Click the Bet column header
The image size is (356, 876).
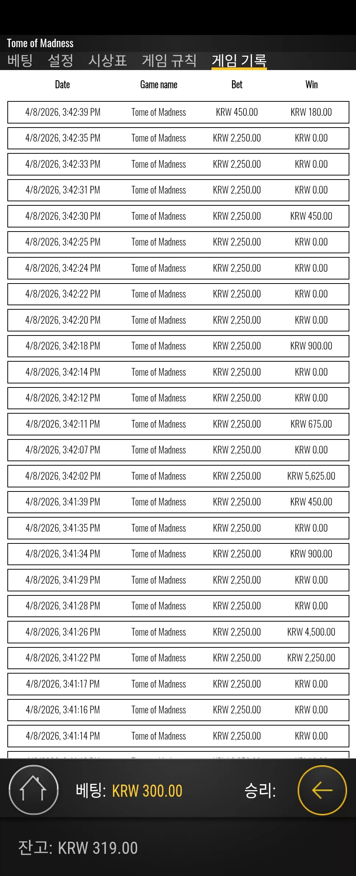pyautogui.click(x=237, y=85)
